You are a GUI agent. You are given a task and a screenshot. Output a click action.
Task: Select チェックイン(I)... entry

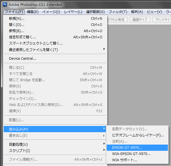[55, 99]
